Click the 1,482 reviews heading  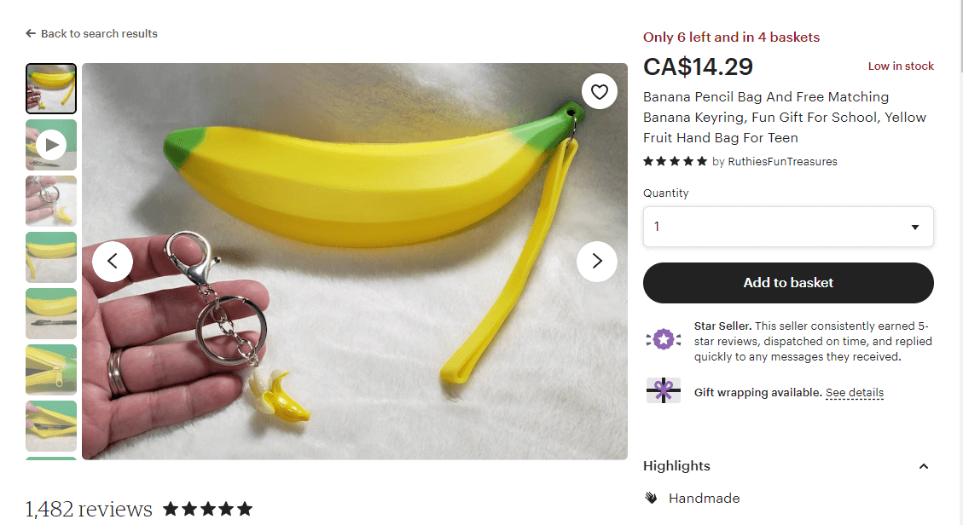click(89, 509)
